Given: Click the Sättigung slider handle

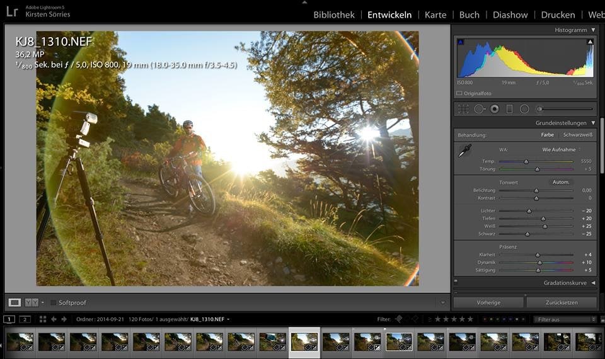Looking at the screenshot, I should [538, 270].
